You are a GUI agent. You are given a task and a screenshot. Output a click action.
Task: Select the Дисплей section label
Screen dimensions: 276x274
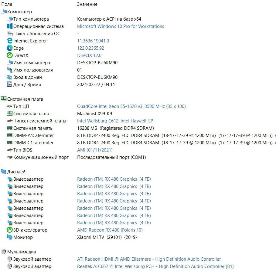pos(16,172)
